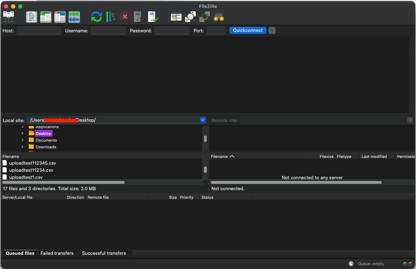Select the file uploadtest1.csv
This screenshot has width=416, height=269.
(26, 177)
